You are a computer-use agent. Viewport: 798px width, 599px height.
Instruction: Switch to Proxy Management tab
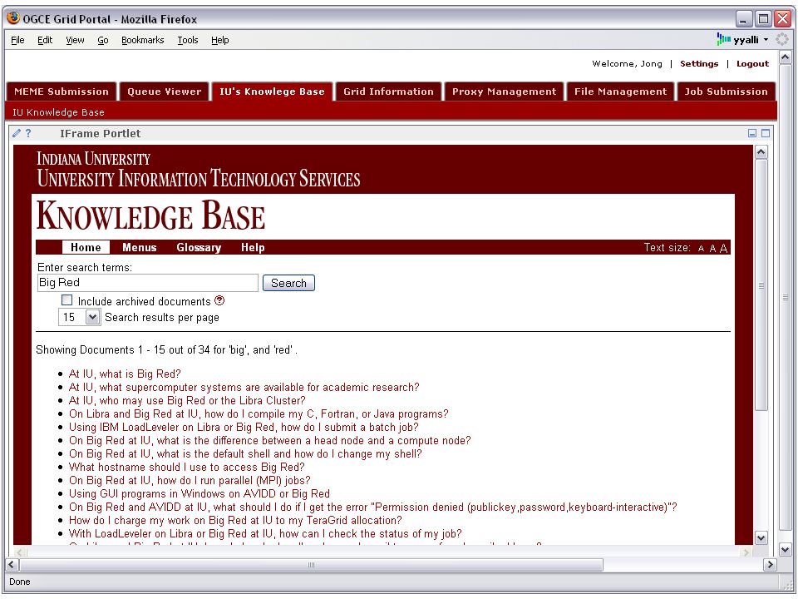(x=505, y=92)
